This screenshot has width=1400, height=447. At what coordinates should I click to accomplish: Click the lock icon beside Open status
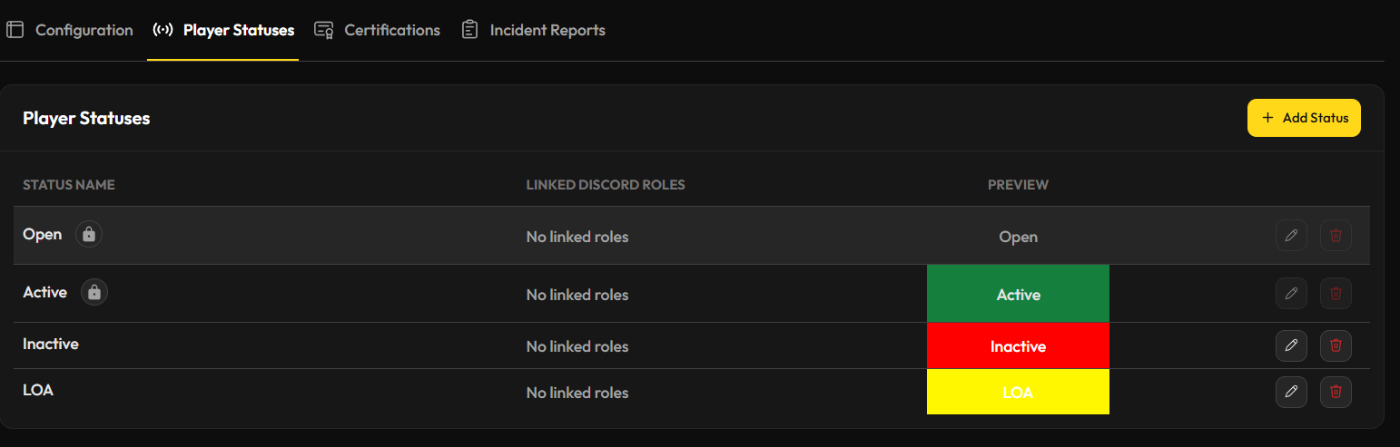89,235
